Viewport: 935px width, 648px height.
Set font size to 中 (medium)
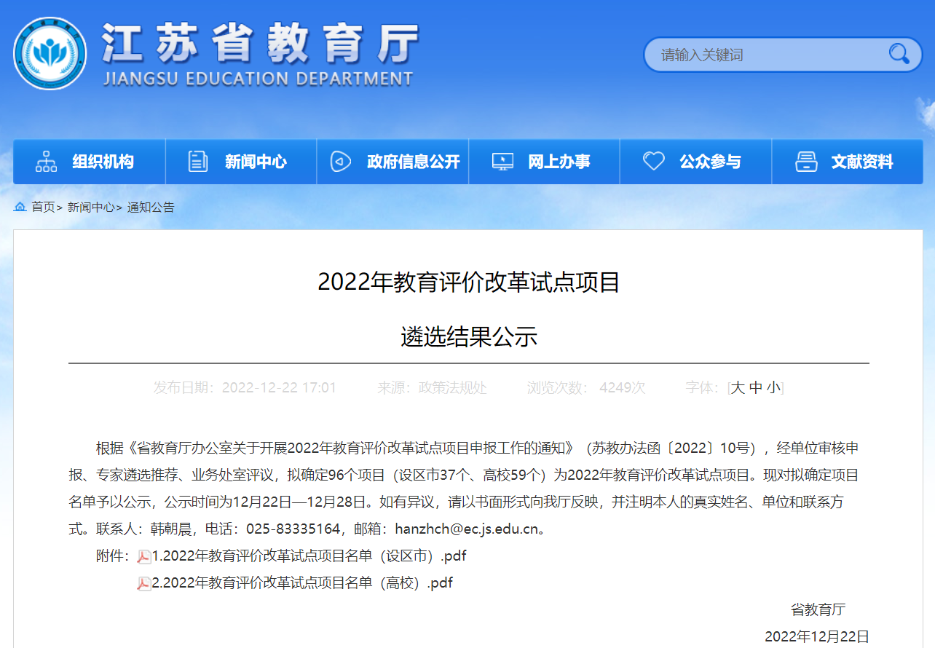[x=756, y=388]
